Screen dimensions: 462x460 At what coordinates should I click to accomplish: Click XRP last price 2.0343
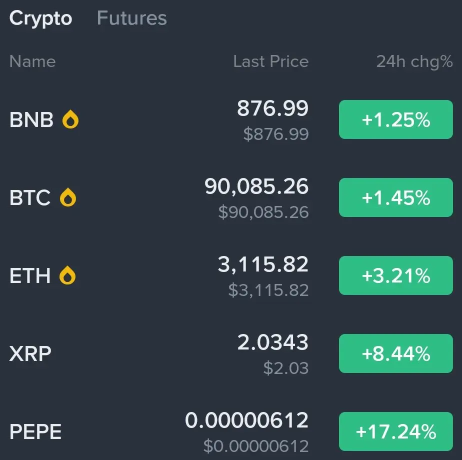pos(272,342)
